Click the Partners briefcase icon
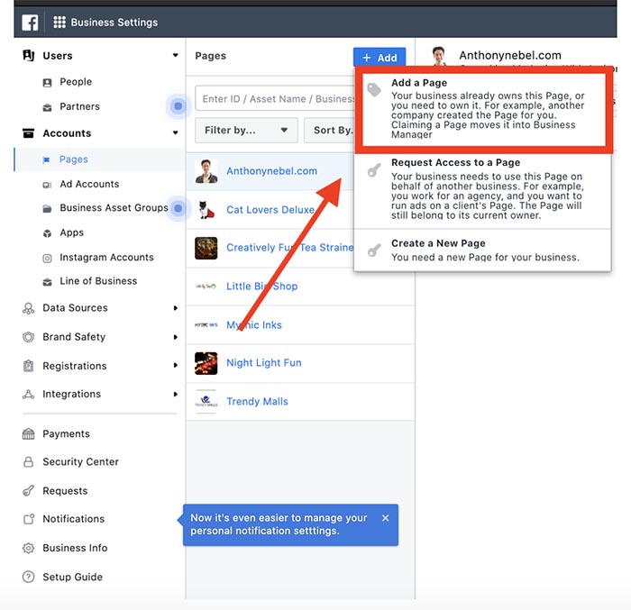 [x=47, y=107]
